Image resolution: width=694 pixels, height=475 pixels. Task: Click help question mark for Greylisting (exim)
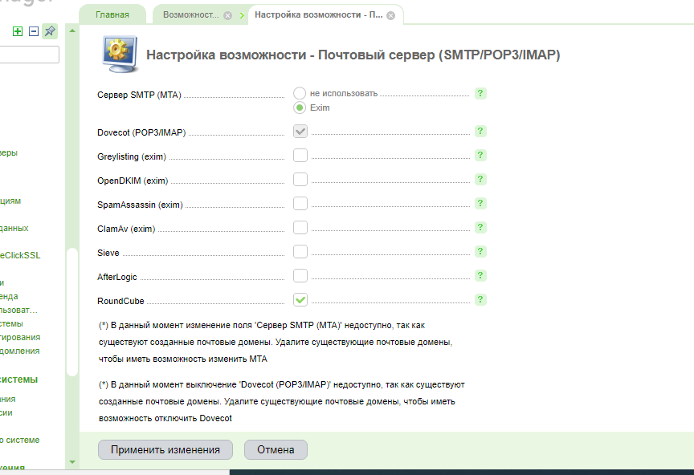pyautogui.click(x=480, y=156)
